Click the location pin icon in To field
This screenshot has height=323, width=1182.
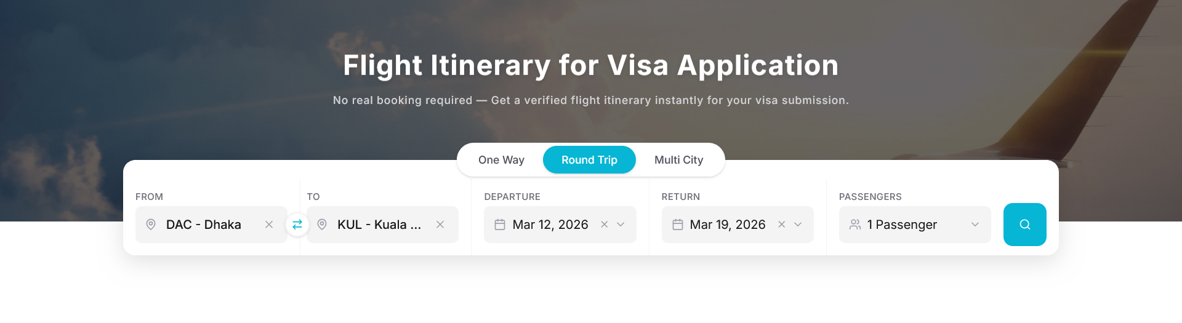(x=322, y=225)
